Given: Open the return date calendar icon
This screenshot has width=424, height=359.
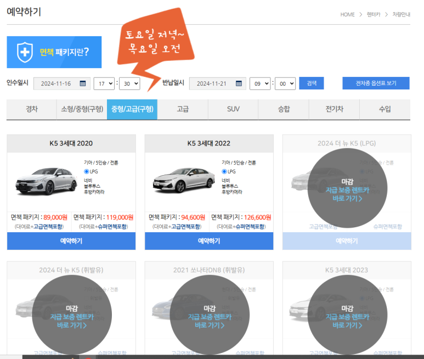Looking at the screenshot, I should (x=239, y=83).
